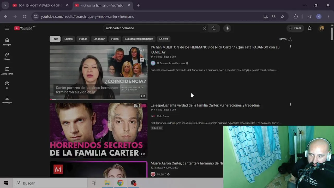
Task: Close the TOP 10 K-POP tab
Action: (67, 5)
